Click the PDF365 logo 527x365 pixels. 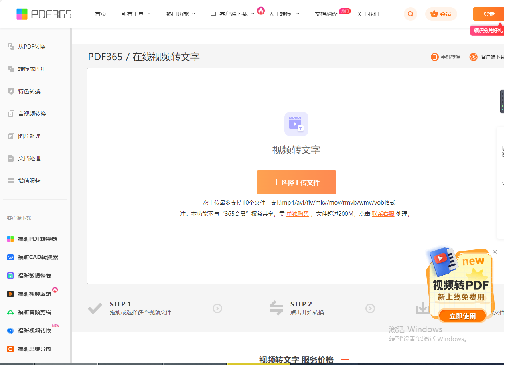point(44,14)
